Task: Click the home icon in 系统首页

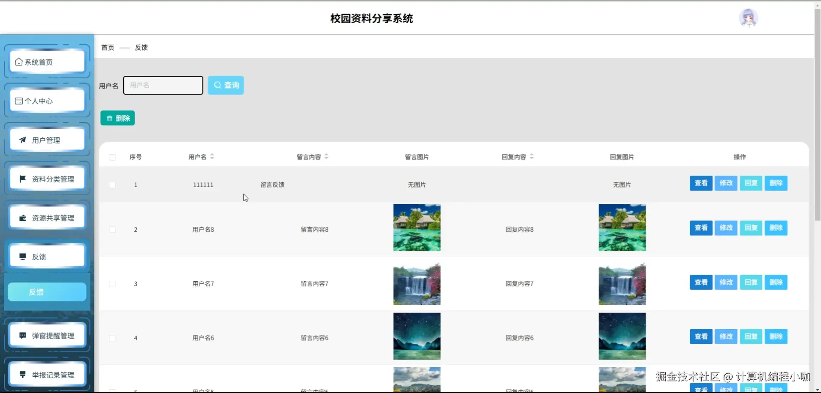Action: (19, 62)
